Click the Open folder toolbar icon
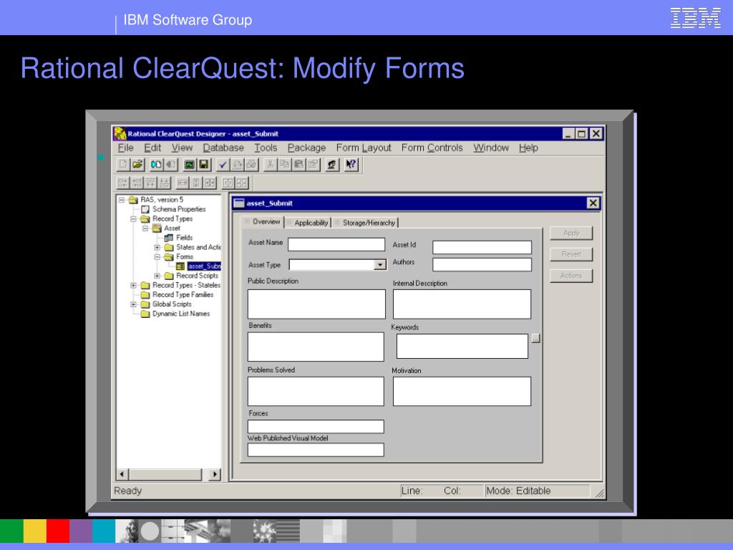 click(x=137, y=165)
